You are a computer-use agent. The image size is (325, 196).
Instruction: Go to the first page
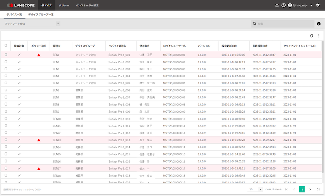286,189
